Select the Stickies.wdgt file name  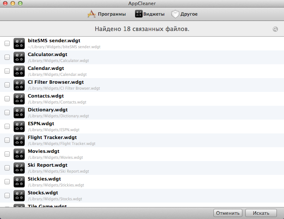click(44, 179)
